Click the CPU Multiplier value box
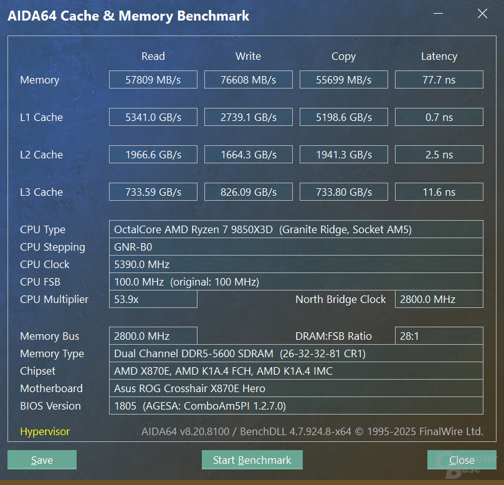Screen dimensions: 504x485 [x=153, y=299]
